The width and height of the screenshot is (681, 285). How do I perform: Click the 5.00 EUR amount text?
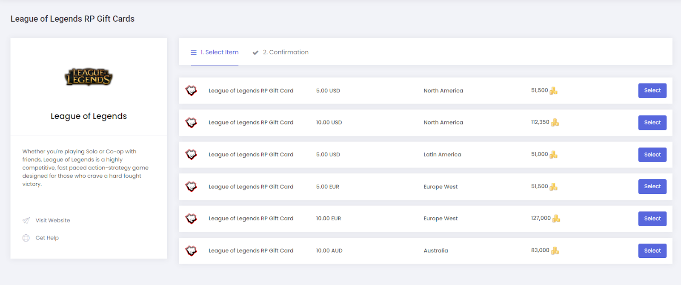click(328, 187)
